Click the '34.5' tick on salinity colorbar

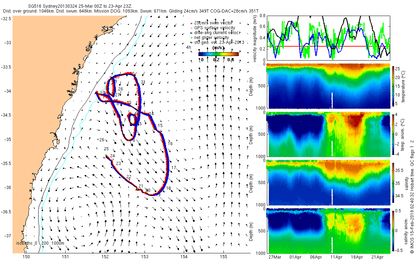(x=400, y=197)
